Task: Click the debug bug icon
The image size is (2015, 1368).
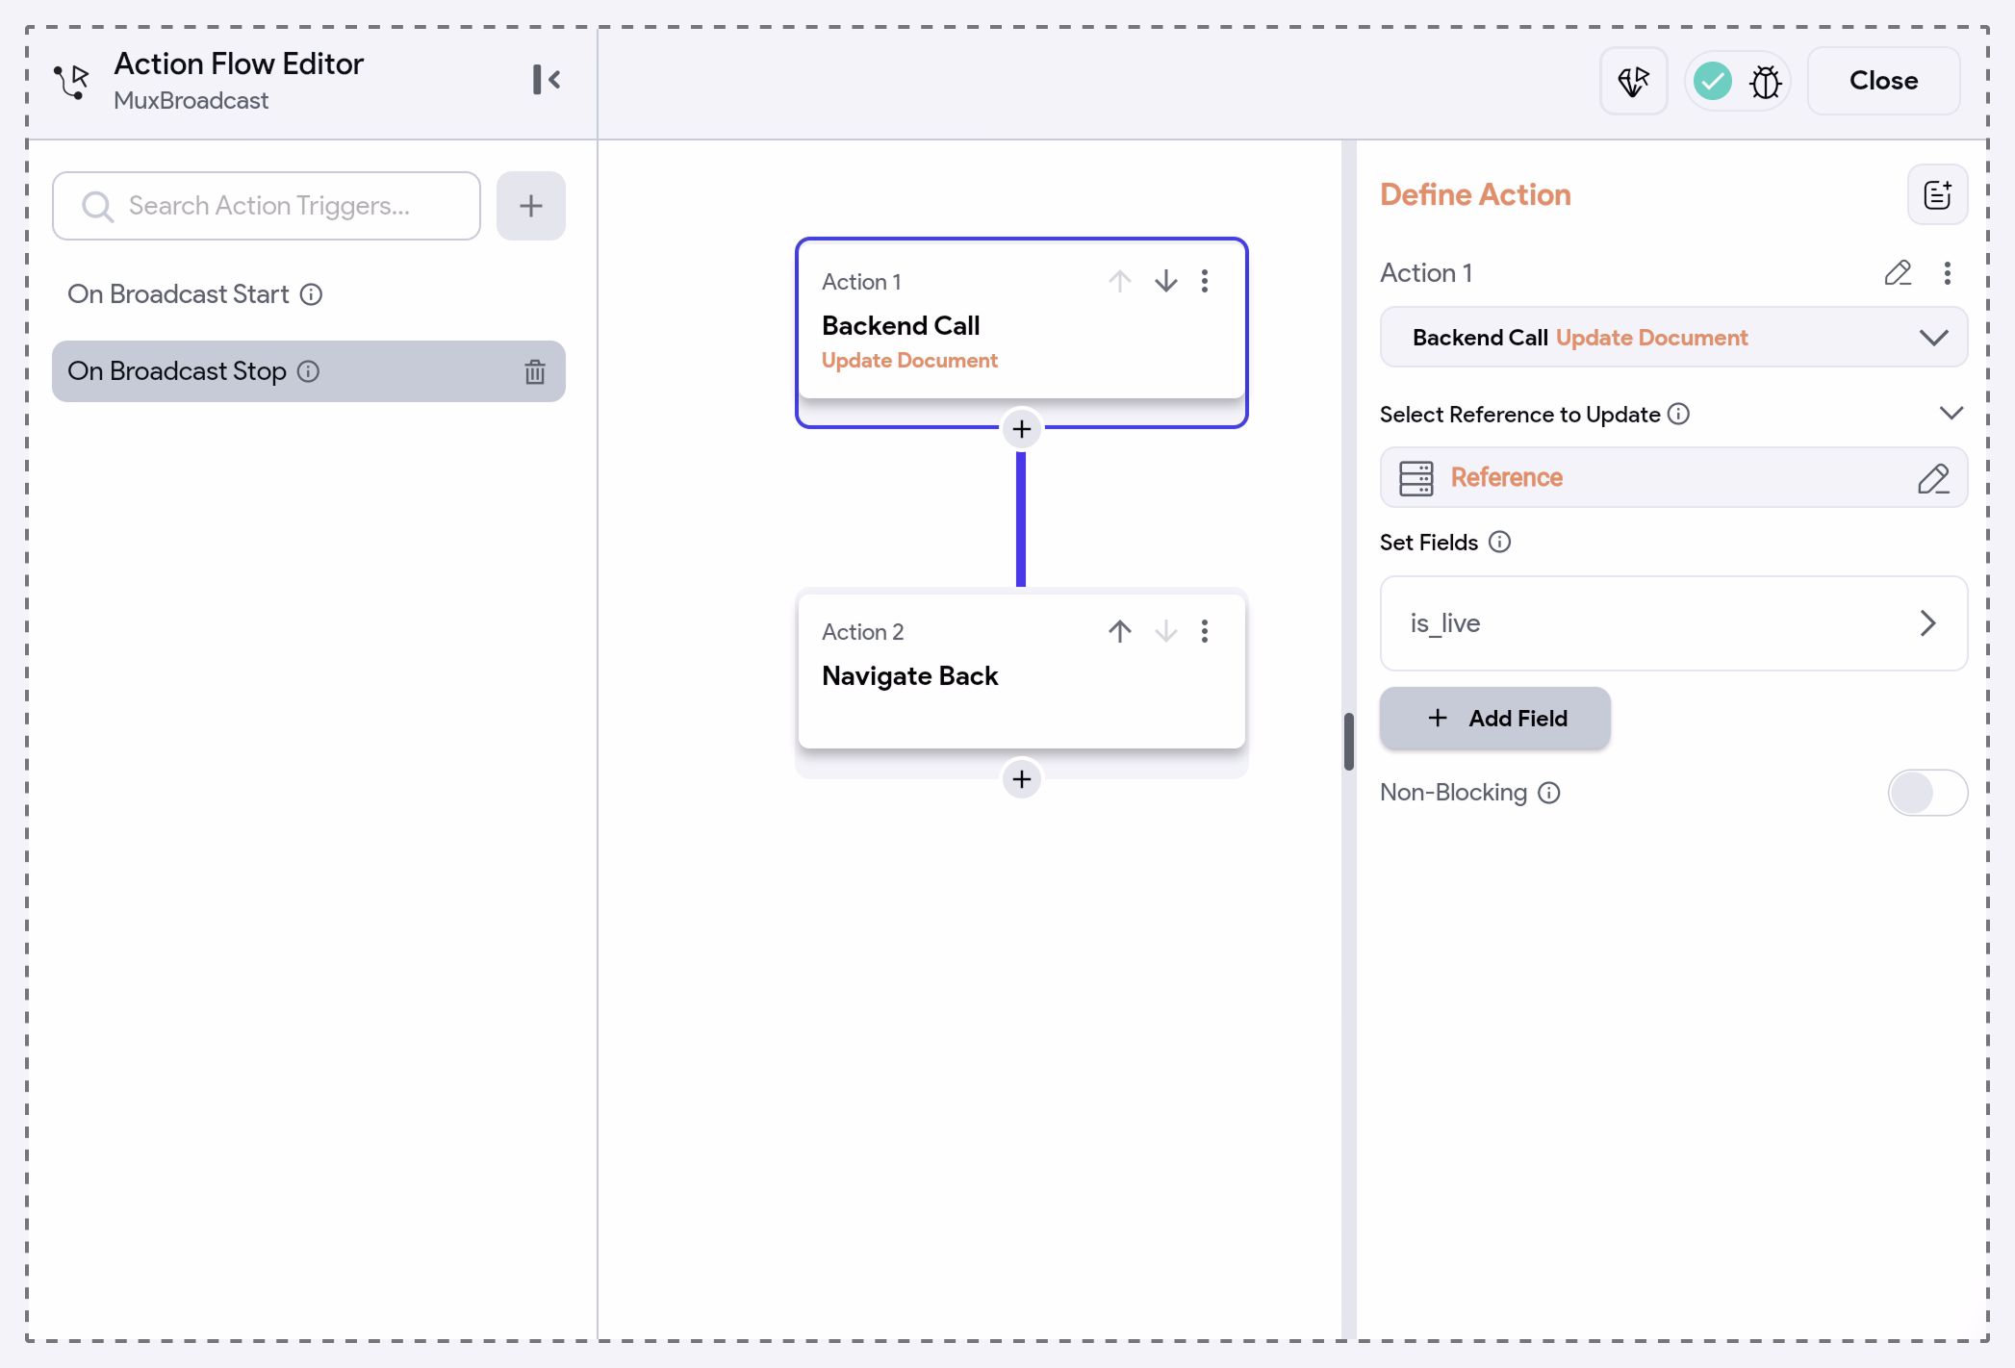Action: [1765, 82]
